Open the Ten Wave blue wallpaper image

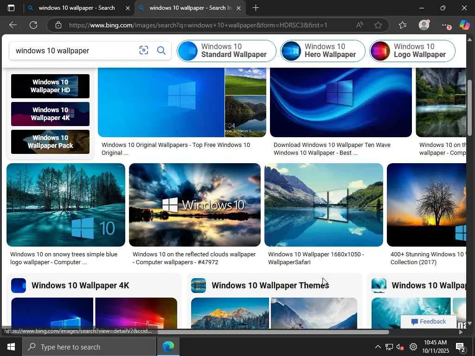(341, 102)
